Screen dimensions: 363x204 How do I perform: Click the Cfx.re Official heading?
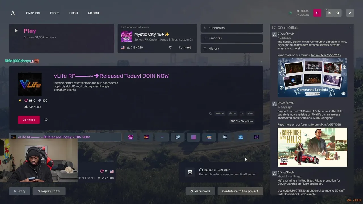click(x=288, y=28)
